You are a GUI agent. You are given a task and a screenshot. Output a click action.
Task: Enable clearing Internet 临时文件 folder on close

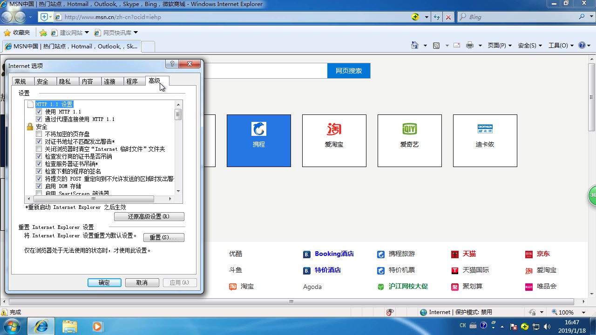click(39, 149)
